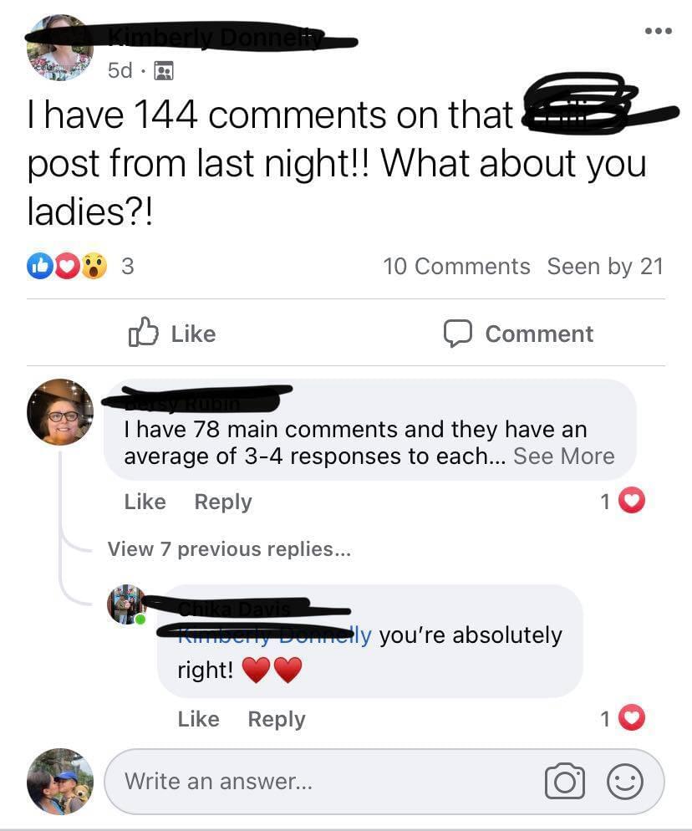
Task: Click heart reaction on 78 main comments comment
Action: (x=632, y=501)
